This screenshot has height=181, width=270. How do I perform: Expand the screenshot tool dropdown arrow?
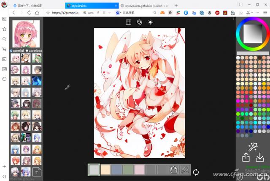pos(252,13)
